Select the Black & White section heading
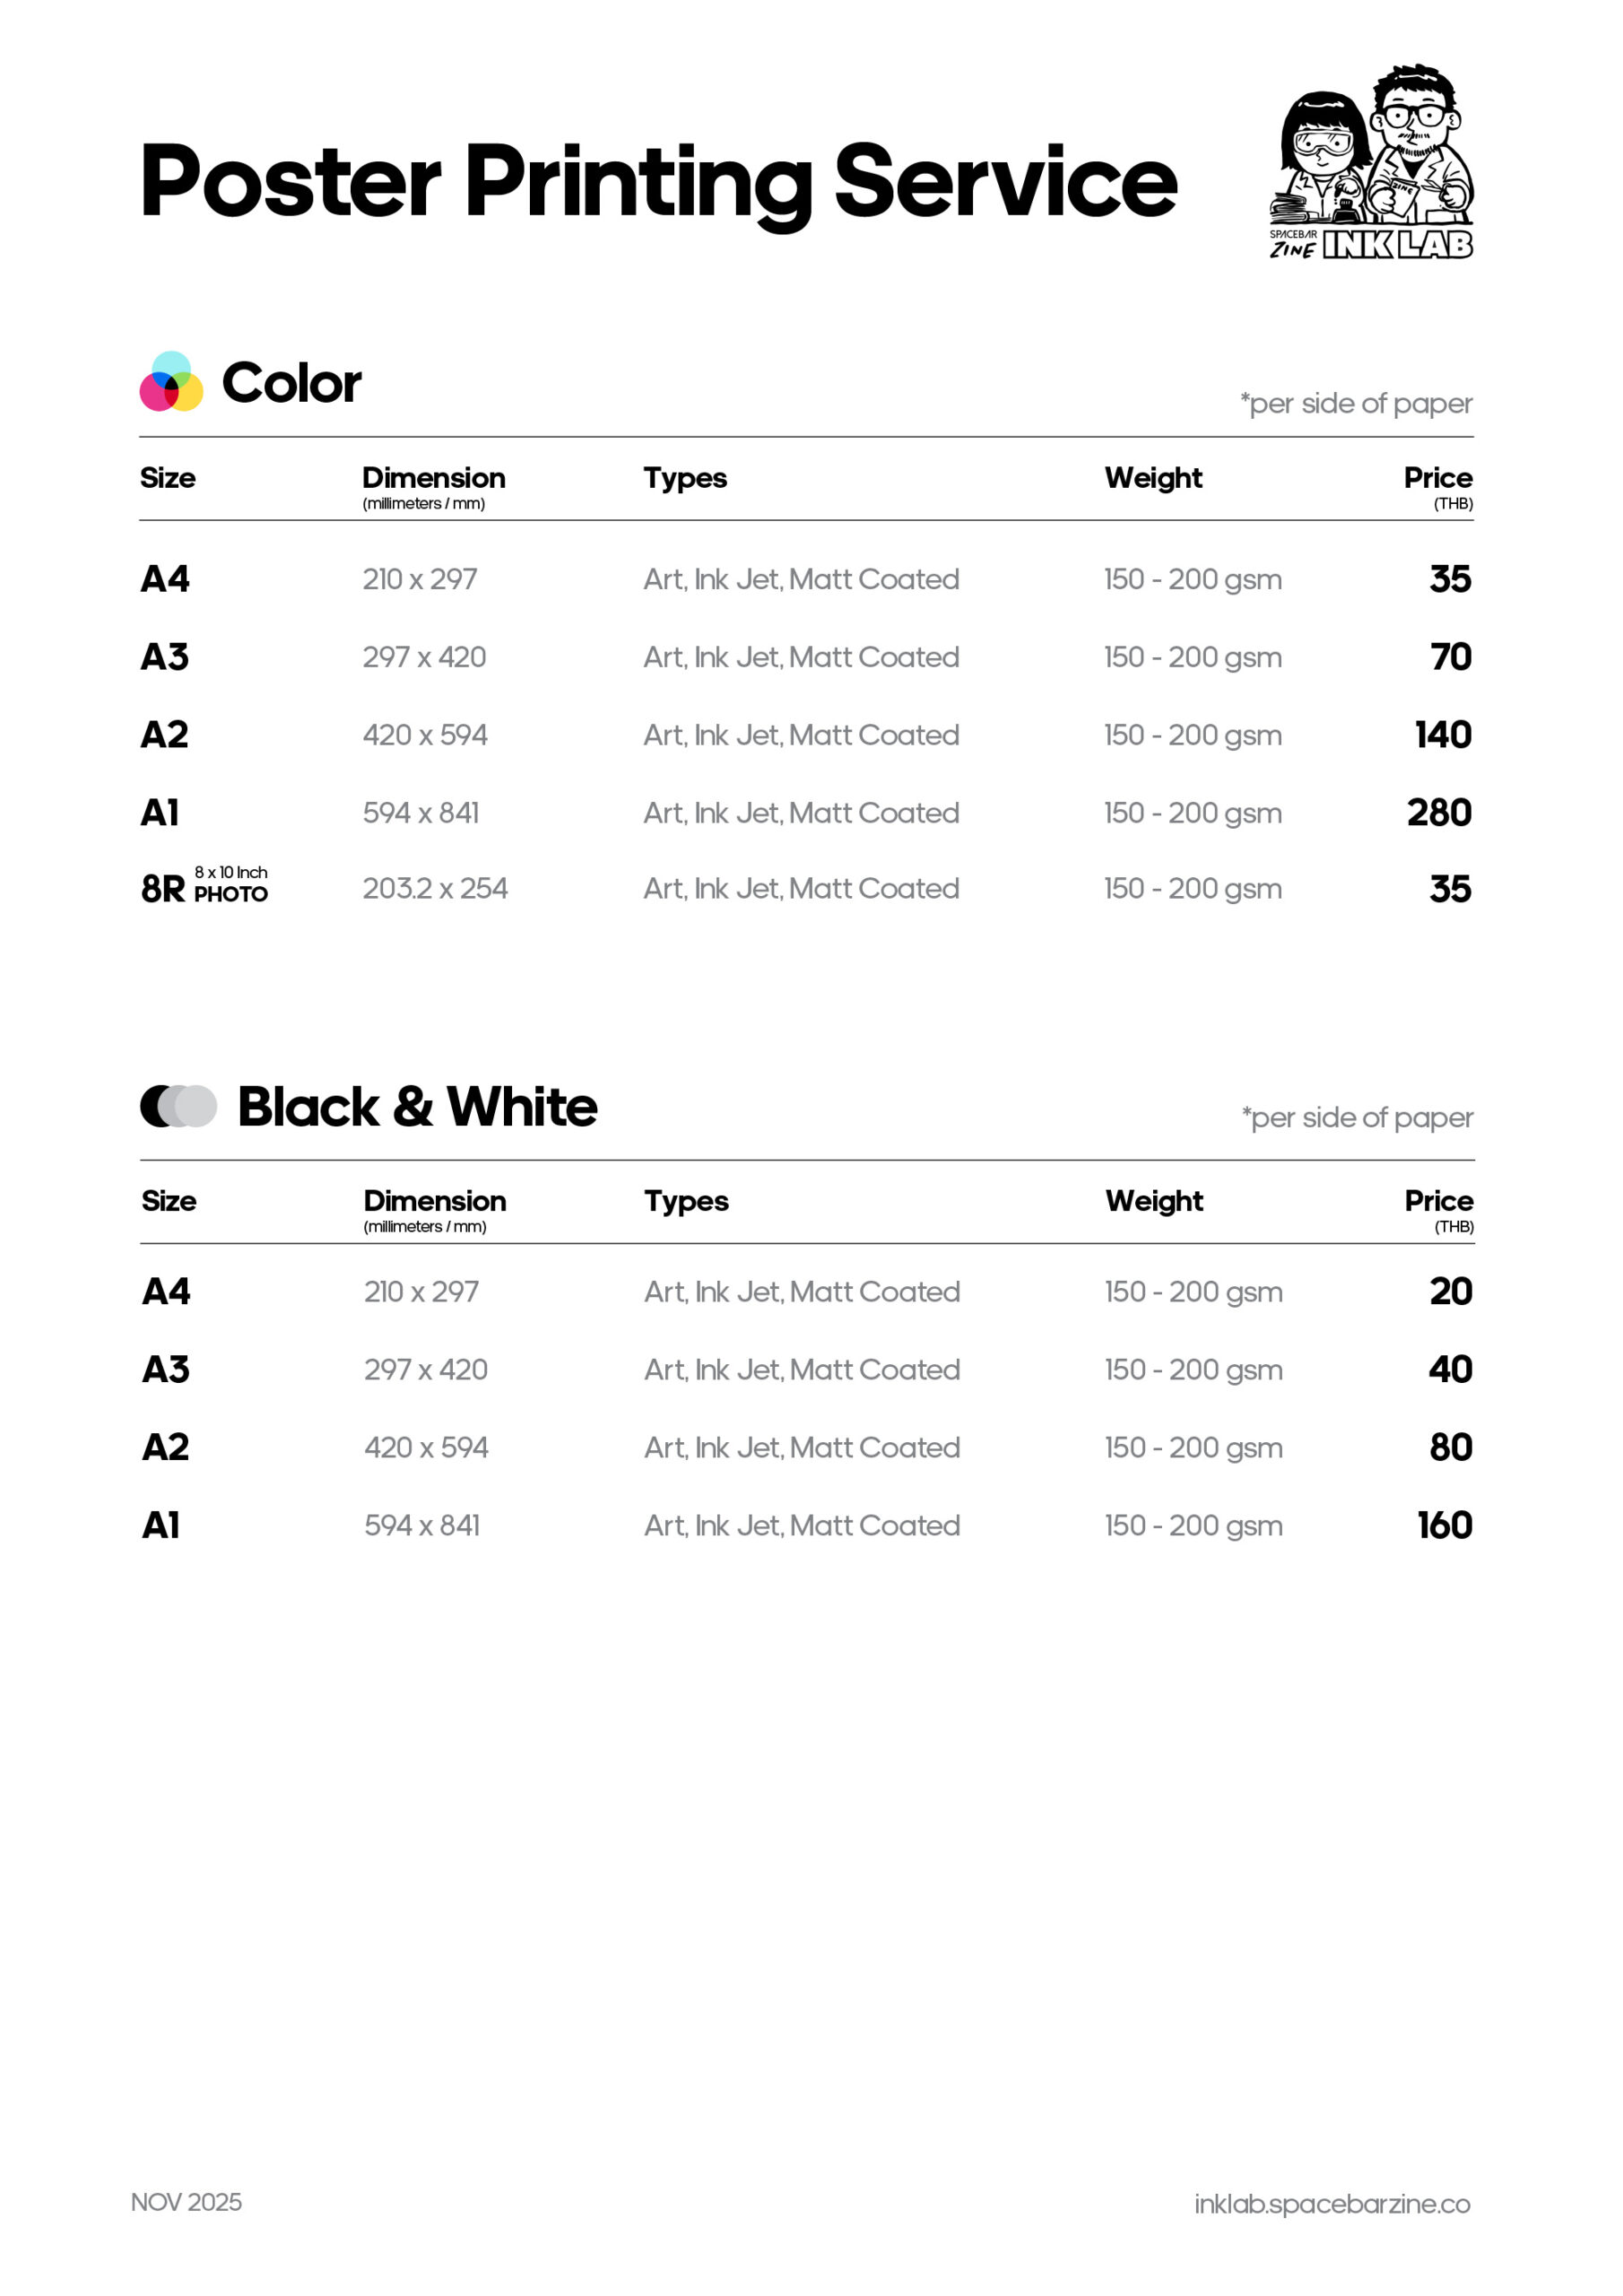This screenshot has width=1623, height=2296. (x=417, y=1107)
